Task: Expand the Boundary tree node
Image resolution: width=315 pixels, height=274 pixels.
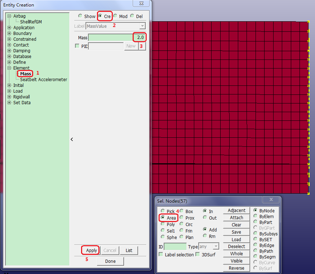Action: [x=9, y=34]
